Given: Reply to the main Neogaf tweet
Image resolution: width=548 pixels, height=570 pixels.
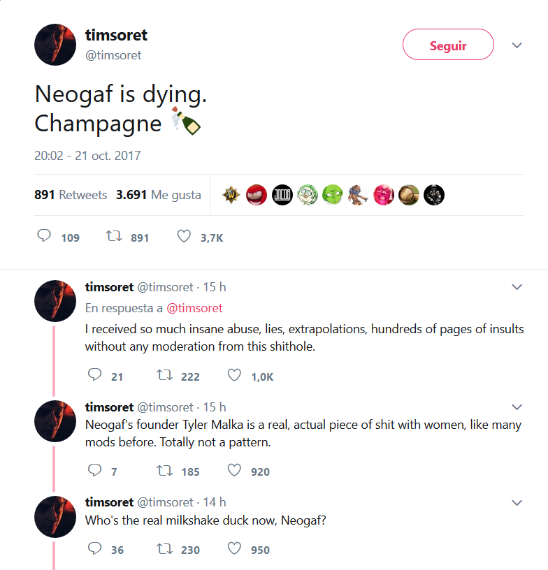Looking at the screenshot, I should 44,237.
